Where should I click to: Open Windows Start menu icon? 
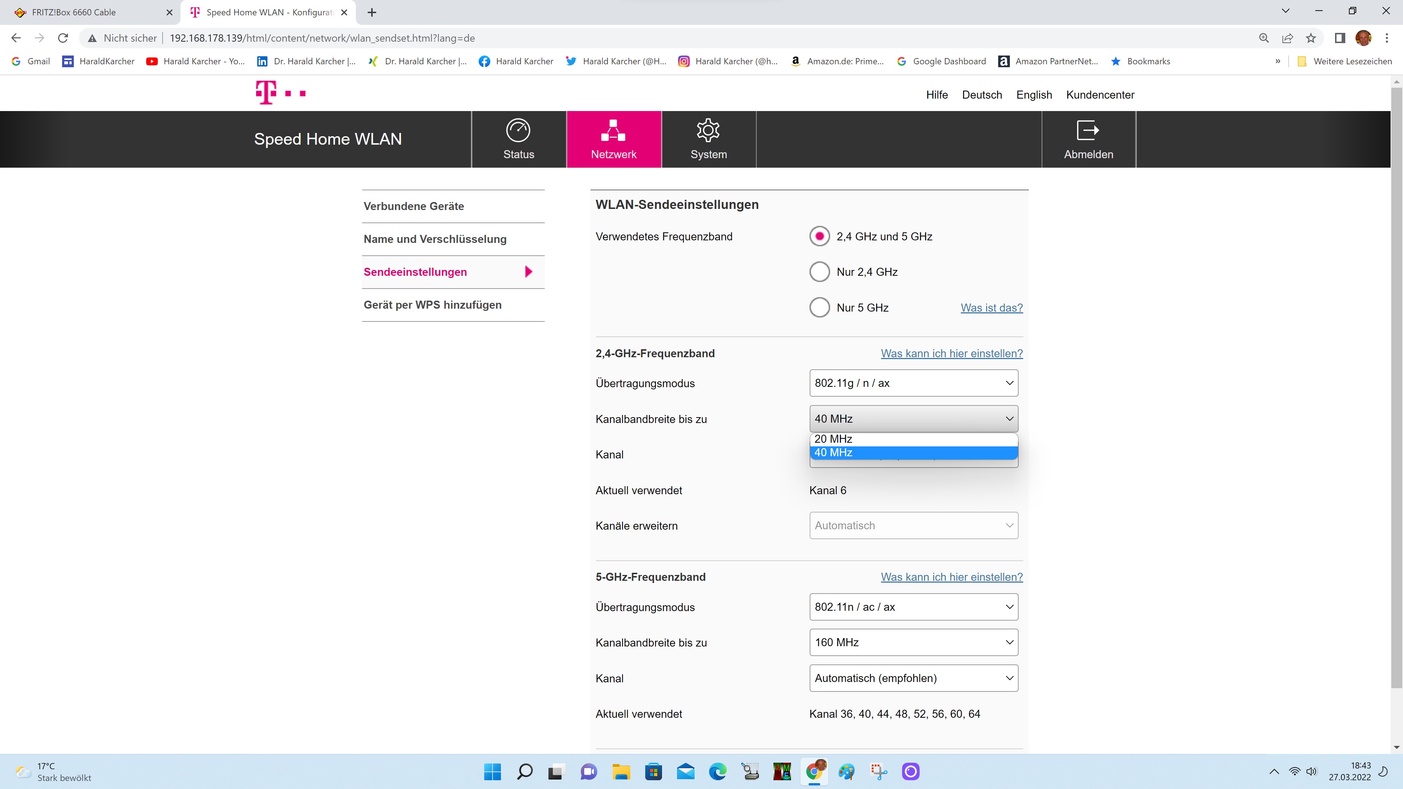(493, 771)
